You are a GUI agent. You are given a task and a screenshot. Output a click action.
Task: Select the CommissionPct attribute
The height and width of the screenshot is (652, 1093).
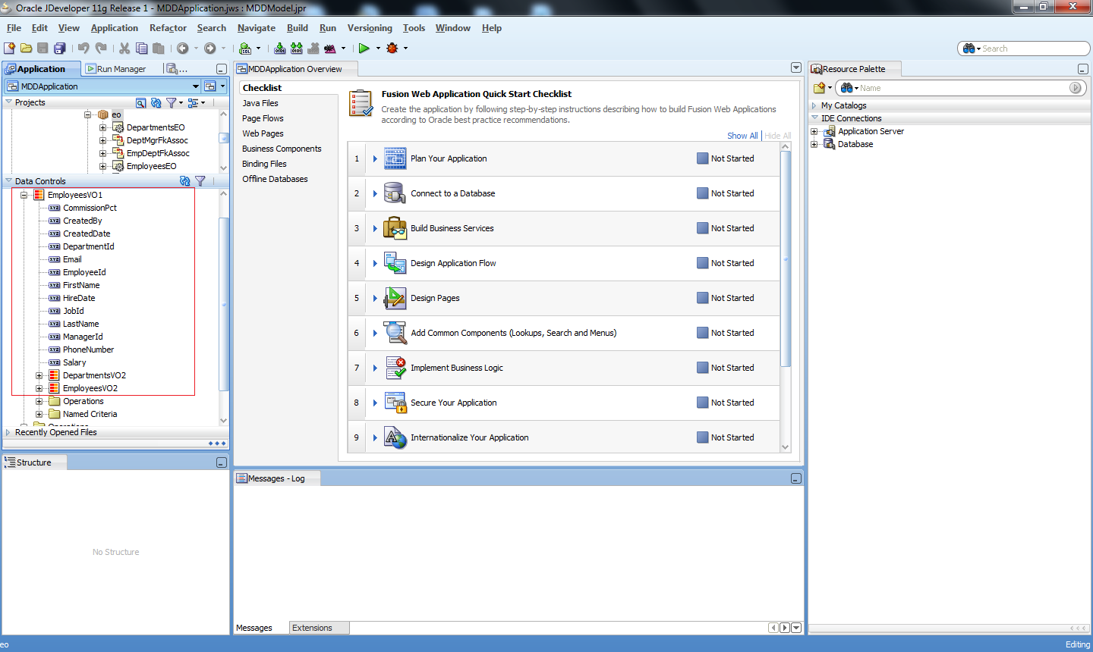[90, 208]
